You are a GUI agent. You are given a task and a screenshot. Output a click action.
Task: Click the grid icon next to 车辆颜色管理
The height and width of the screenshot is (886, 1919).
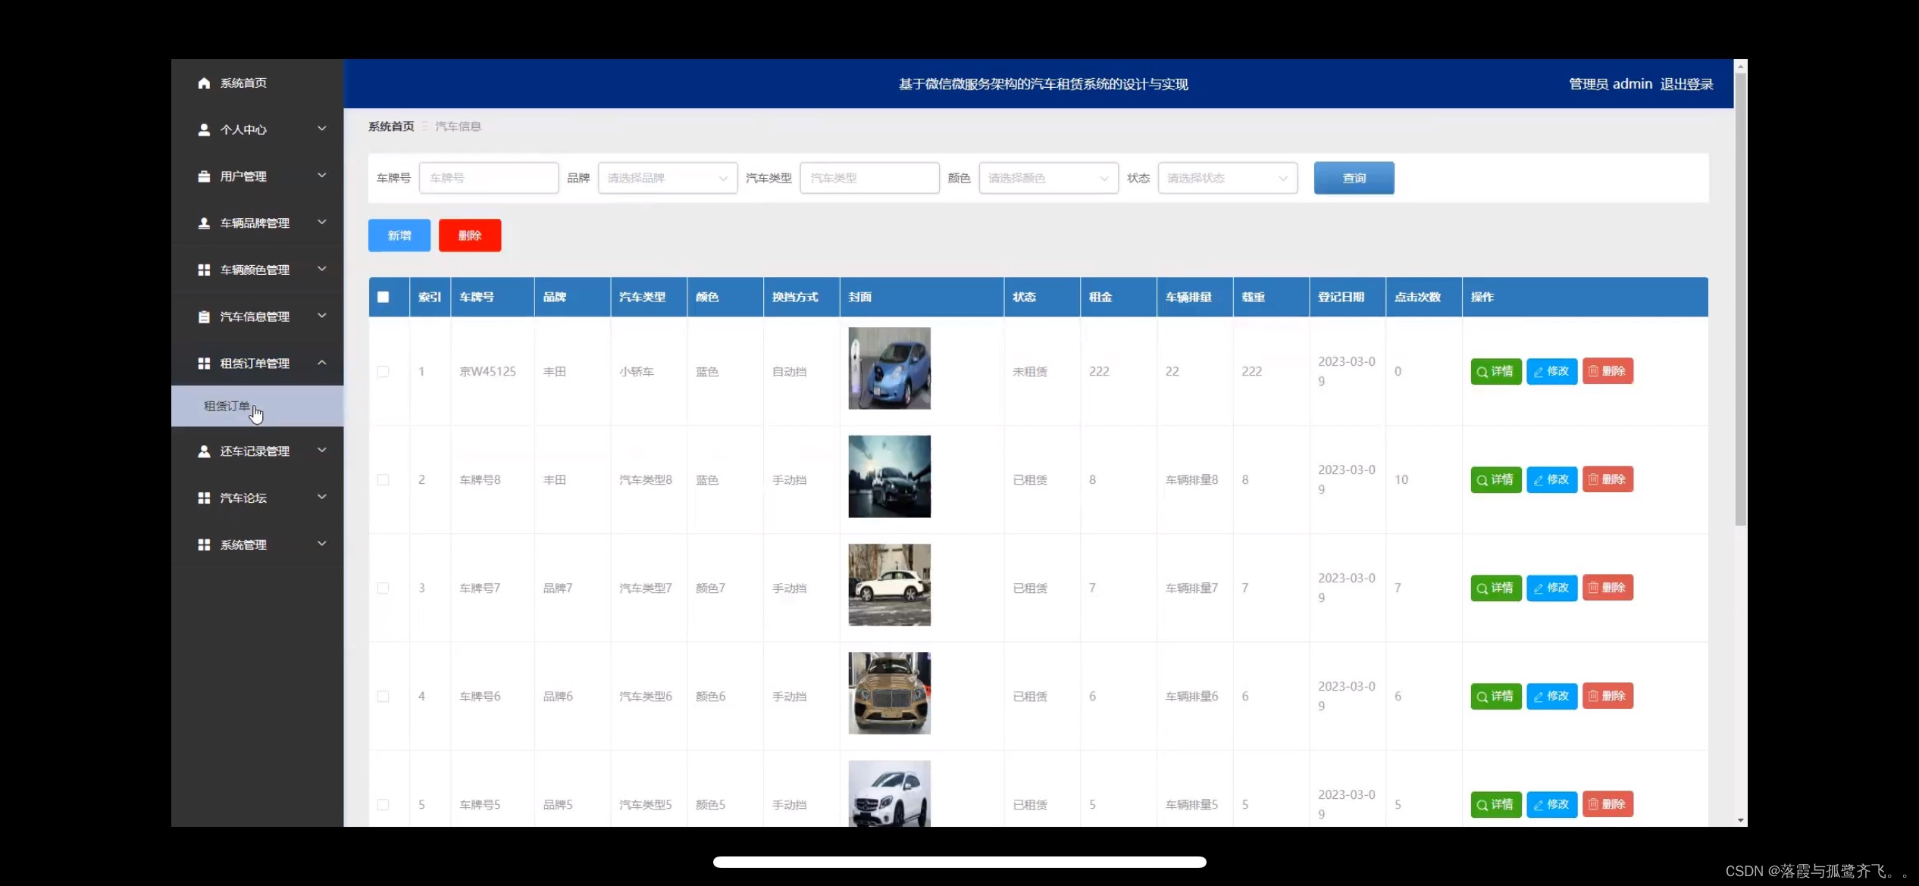pos(204,270)
